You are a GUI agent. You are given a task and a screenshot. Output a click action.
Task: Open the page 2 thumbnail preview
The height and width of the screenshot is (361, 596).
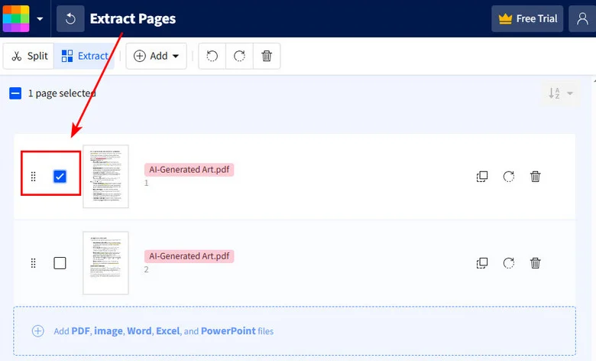click(105, 263)
